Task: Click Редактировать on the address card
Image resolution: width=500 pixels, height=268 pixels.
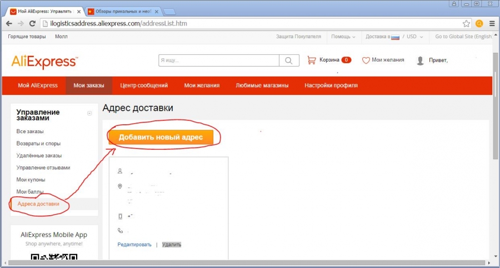Action: pos(134,245)
